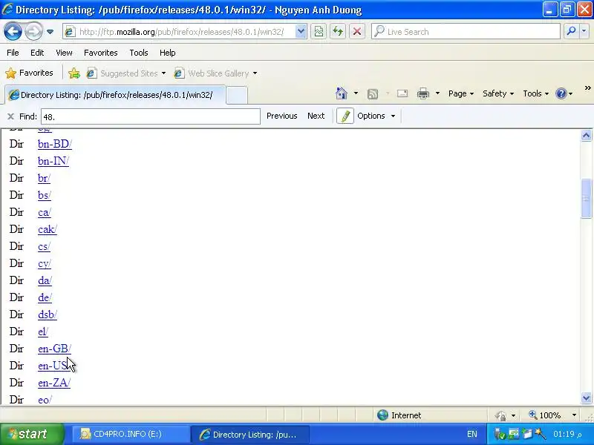Open the View menu
Image resolution: width=594 pixels, height=445 pixels.
coord(64,53)
